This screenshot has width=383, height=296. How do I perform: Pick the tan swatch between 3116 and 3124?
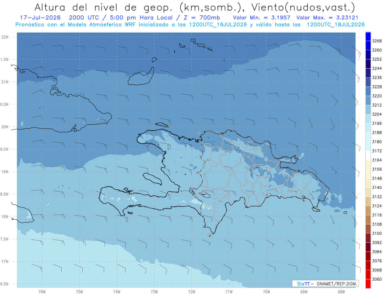tap(368, 210)
